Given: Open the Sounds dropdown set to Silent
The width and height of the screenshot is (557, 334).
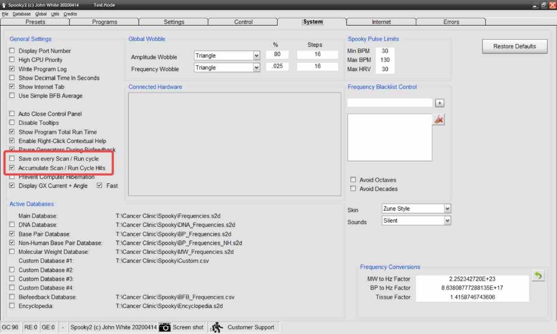Looking at the screenshot, I should point(447,221).
